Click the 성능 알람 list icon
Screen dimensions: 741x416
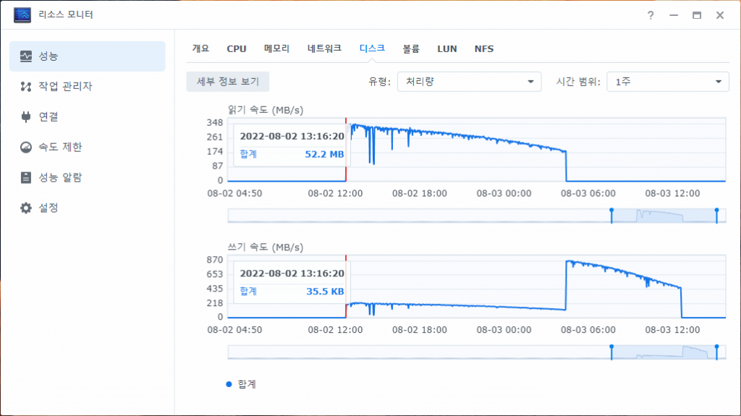tap(26, 177)
